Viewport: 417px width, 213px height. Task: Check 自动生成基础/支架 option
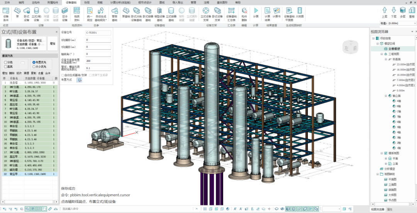63,75
